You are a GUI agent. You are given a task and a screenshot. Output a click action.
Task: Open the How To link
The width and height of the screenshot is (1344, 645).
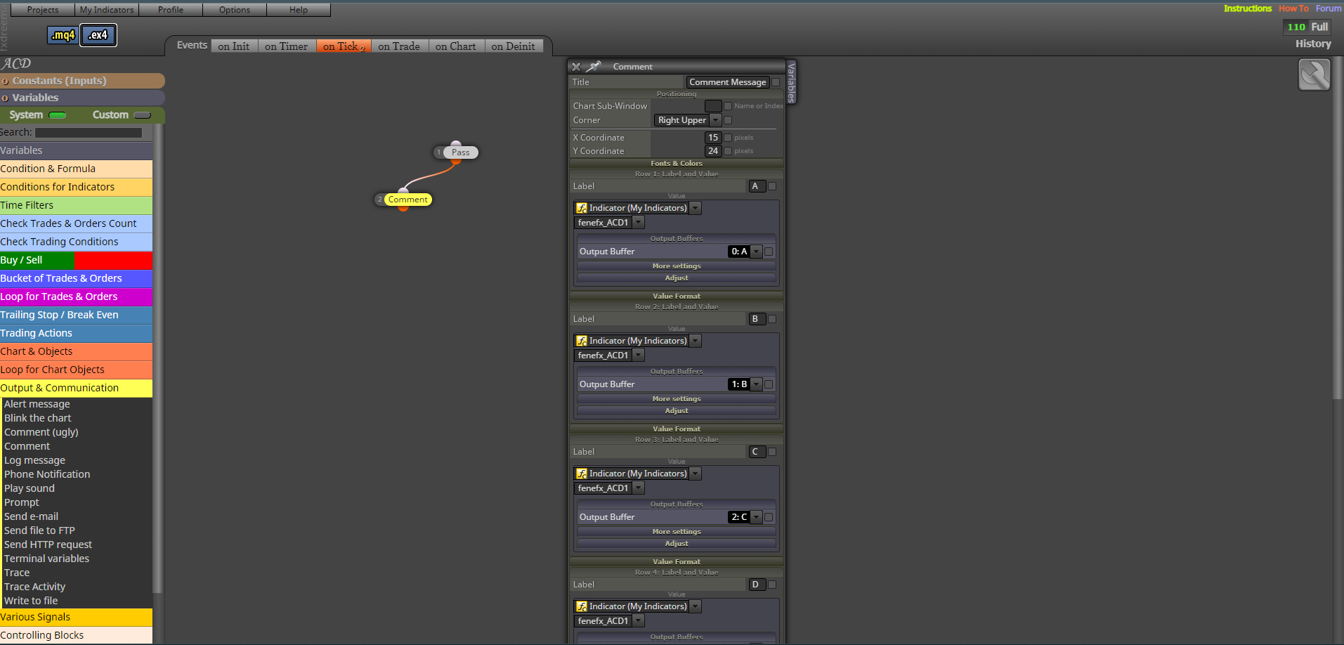(1293, 8)
